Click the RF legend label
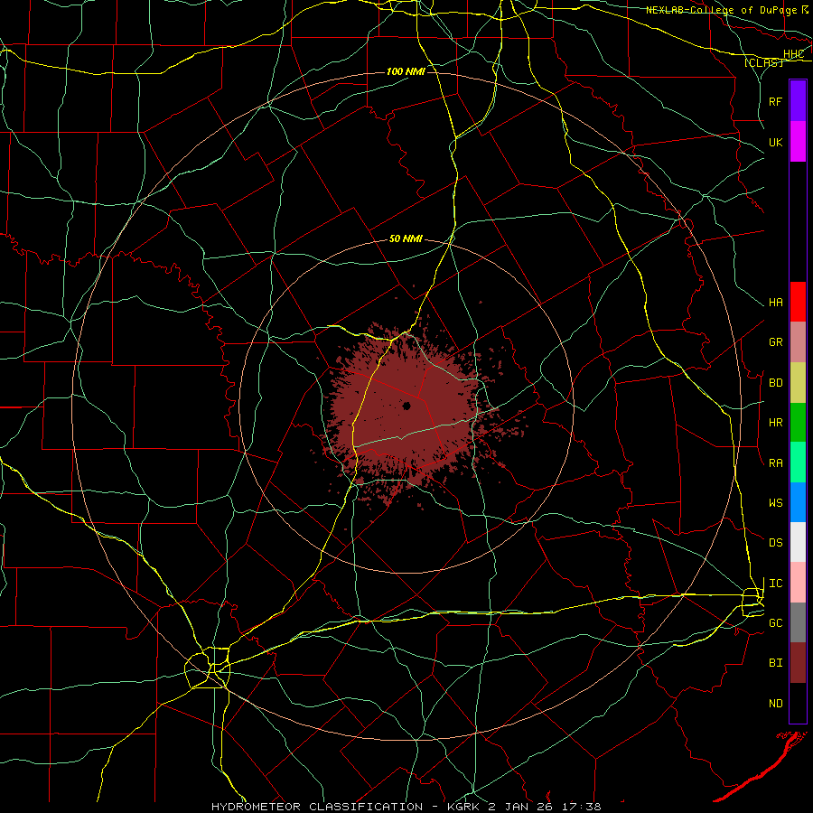Screen dimensions: 813x813 point(775,101)
